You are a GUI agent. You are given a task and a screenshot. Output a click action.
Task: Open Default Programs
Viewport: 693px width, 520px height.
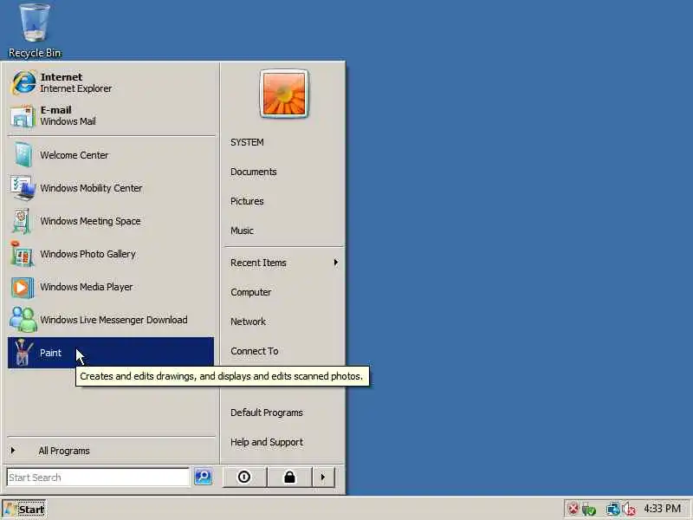(x=283, y=413)
